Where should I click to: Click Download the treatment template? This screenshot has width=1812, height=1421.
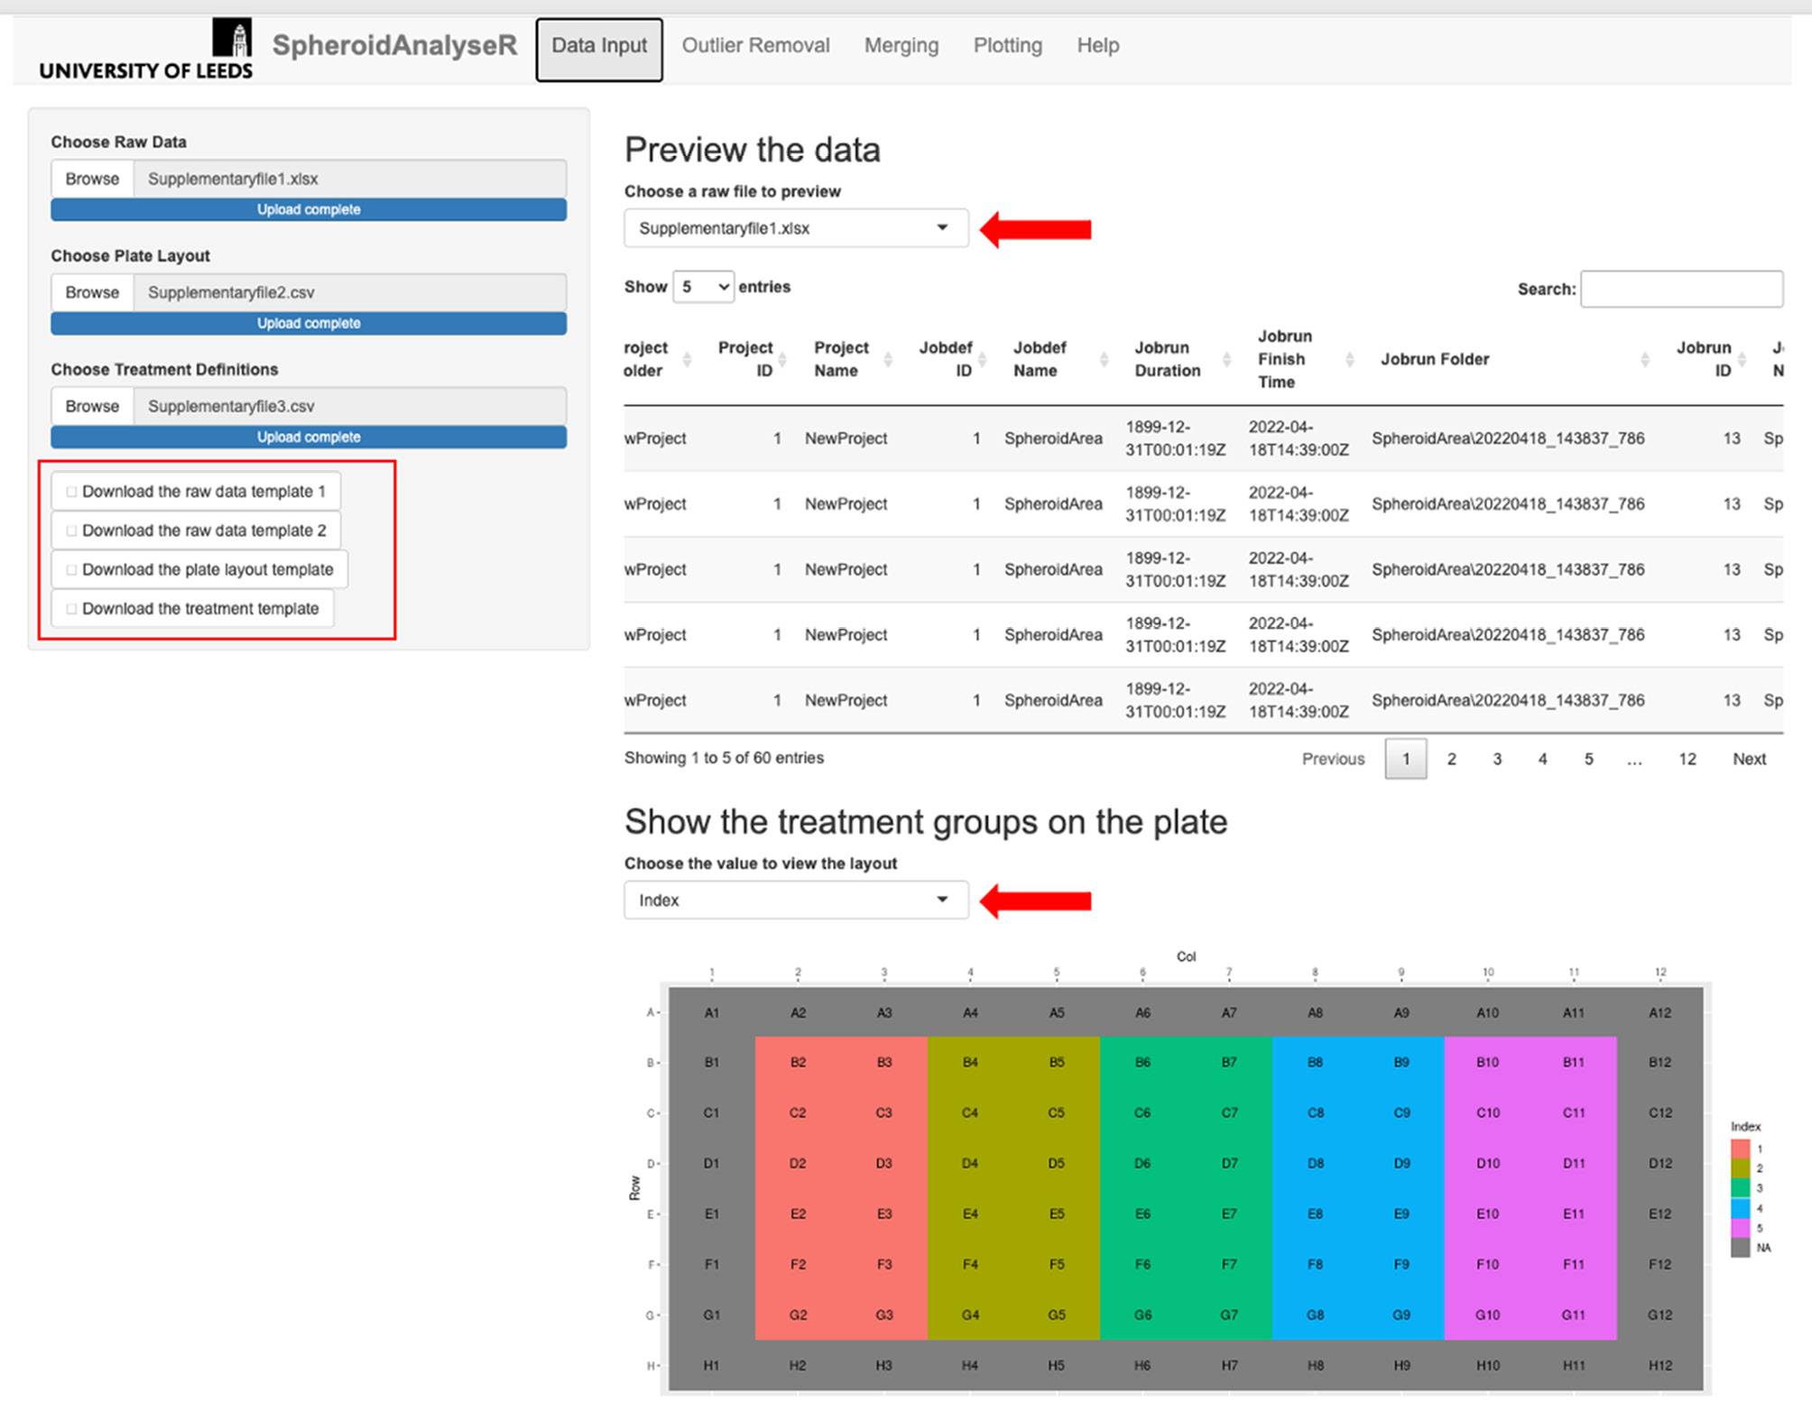(x=192, y=609)
